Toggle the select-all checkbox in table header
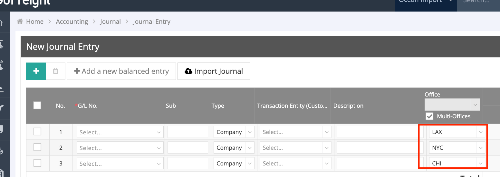Screen dimensions: 500x177 [x=37, y=105]
